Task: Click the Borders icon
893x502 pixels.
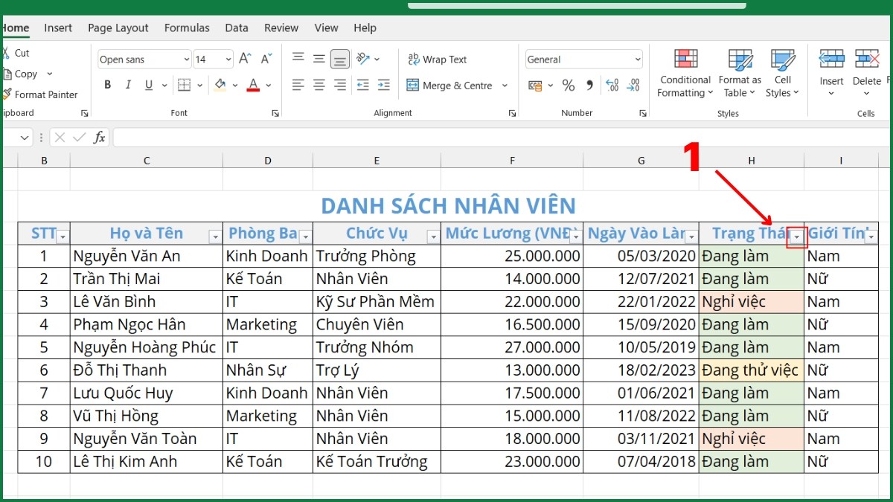Action: coord(184,86)
